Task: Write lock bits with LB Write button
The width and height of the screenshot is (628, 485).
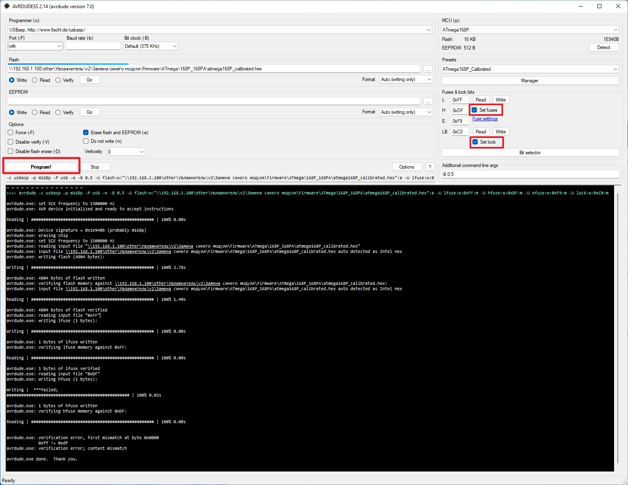Action: click(501, 132)
